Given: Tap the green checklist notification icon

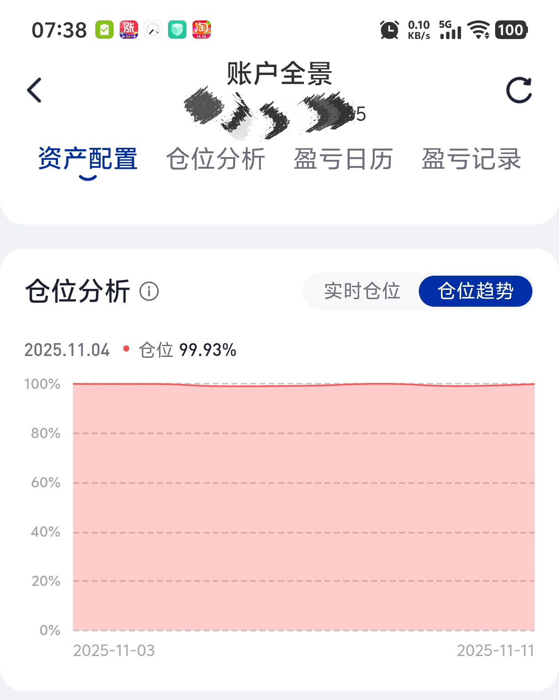Looking at the screenshot, I should 104,30.
